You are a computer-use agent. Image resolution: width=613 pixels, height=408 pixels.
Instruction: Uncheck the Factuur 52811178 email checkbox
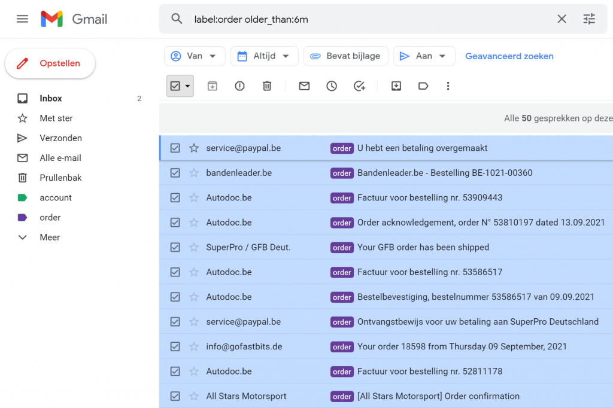(175, 372)
